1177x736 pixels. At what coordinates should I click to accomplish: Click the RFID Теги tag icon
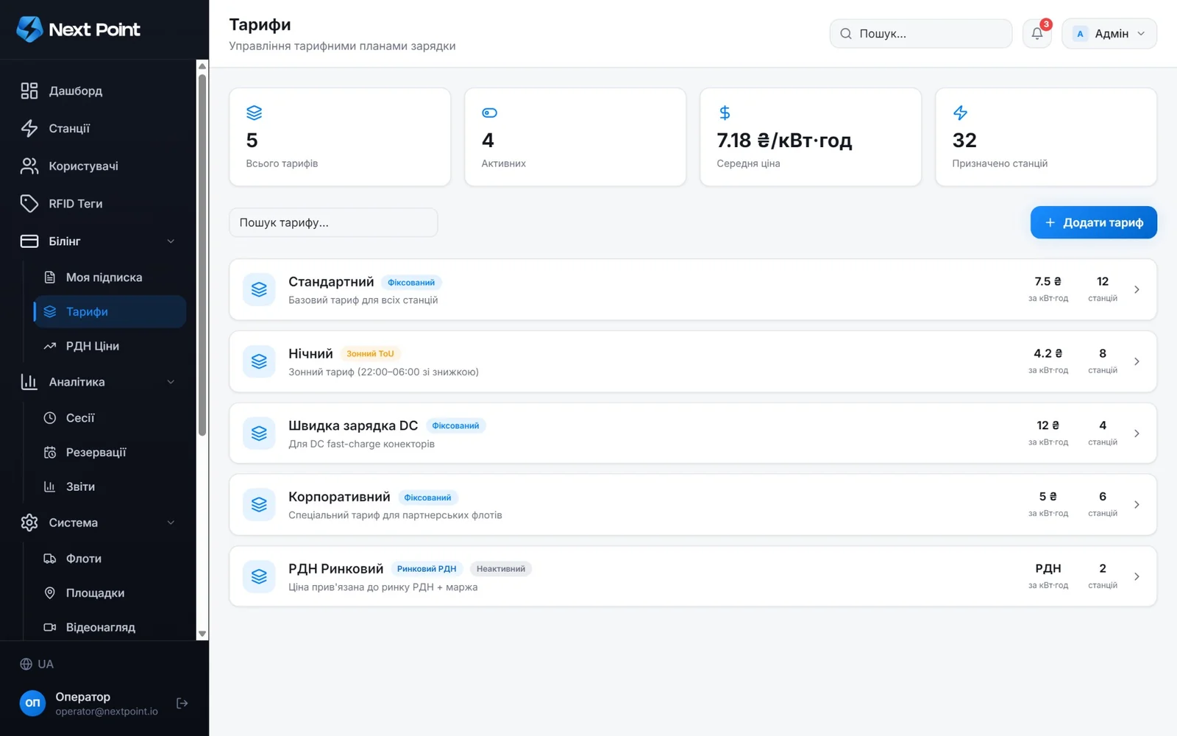point(29,203)
